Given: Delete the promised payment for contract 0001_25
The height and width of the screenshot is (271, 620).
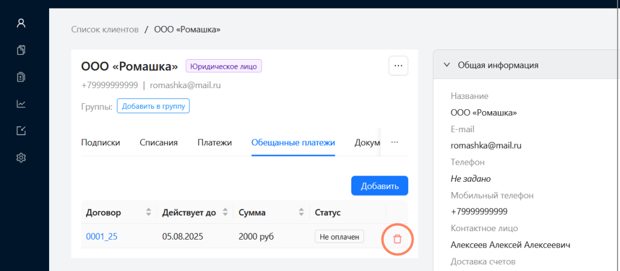Looking at the screenshot, I should coord(397,238).
